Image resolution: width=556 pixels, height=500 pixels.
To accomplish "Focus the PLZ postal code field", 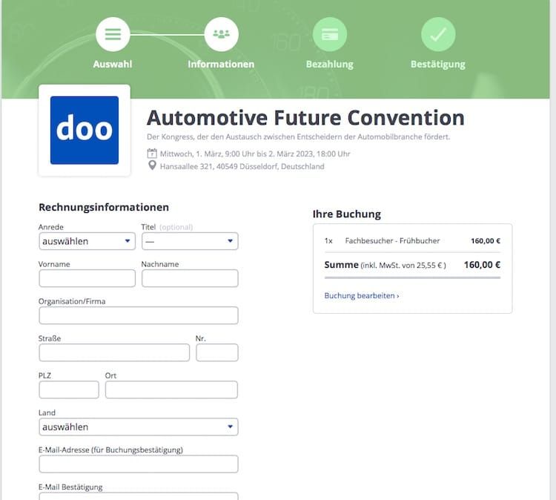I will click(69, 389).
